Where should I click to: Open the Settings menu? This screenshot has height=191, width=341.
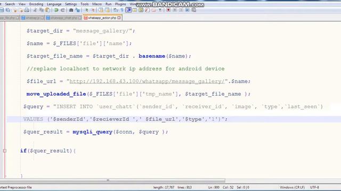(x=71, y=4)
